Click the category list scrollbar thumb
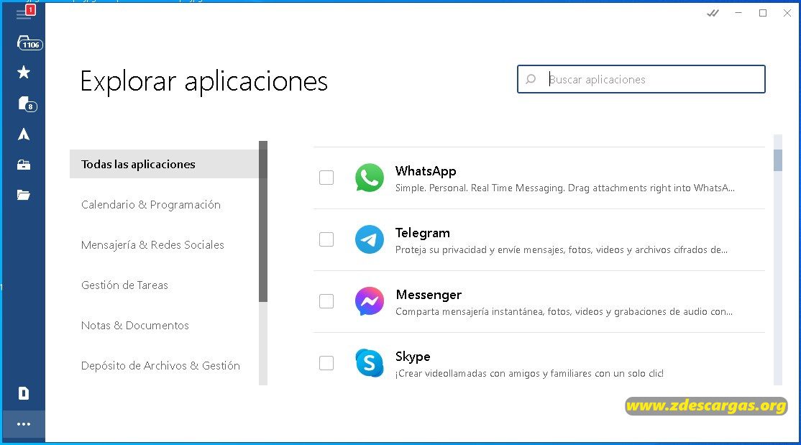801x445 pixels. click(x=263, y=221)
